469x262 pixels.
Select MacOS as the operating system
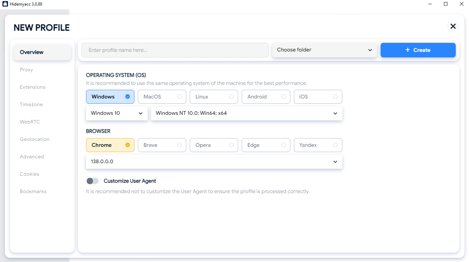coord(162,97)
